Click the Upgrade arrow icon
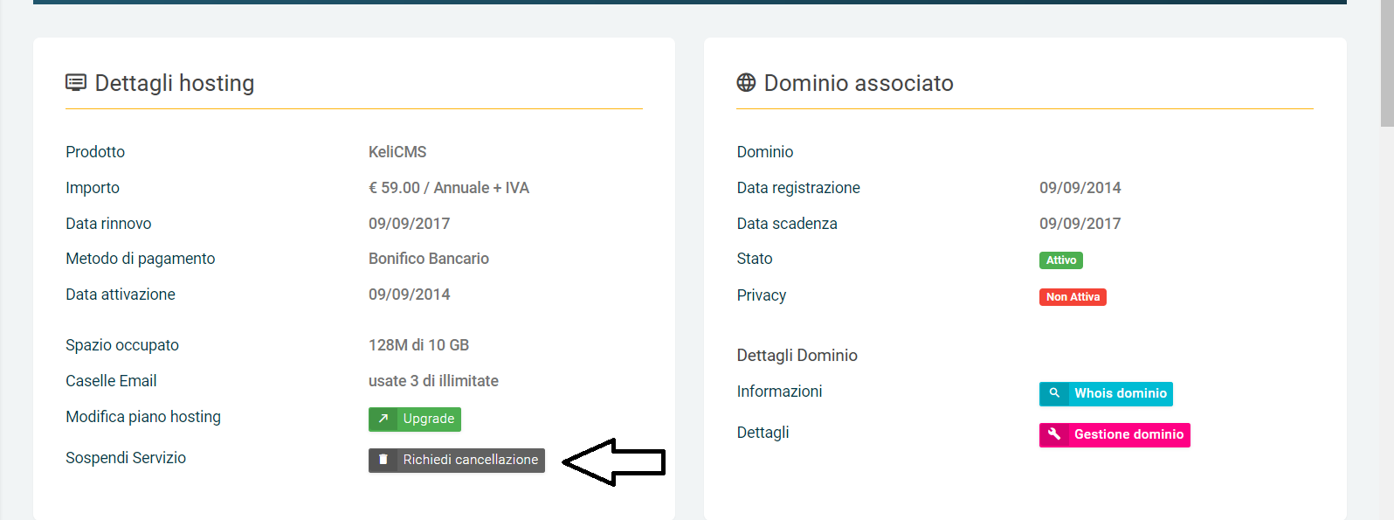The width and height of the screenshot is (1394, 520). coord(383,419)
